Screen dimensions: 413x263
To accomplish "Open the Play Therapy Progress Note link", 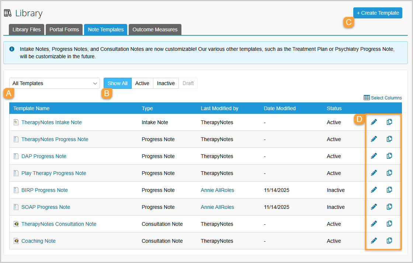I will (54, 173).
